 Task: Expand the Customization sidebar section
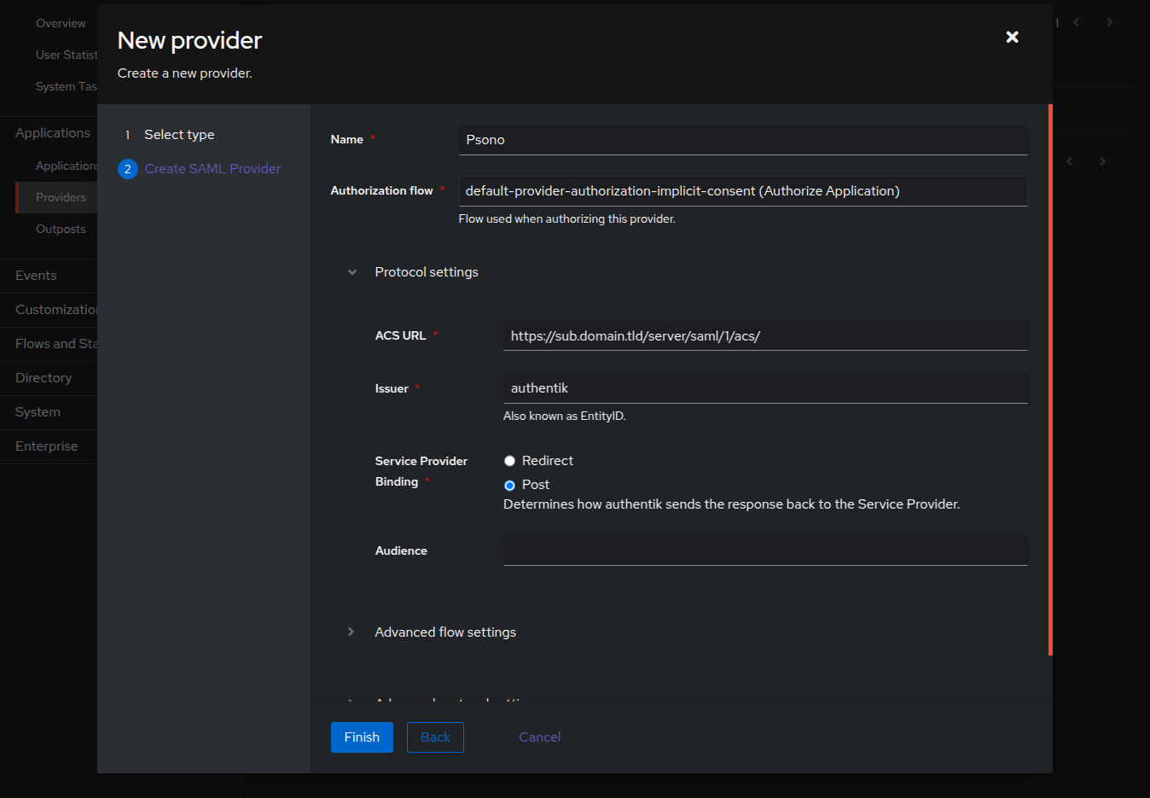click(56, 310)
